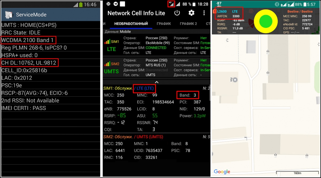Click the Google logo on the map

(222, 172)
